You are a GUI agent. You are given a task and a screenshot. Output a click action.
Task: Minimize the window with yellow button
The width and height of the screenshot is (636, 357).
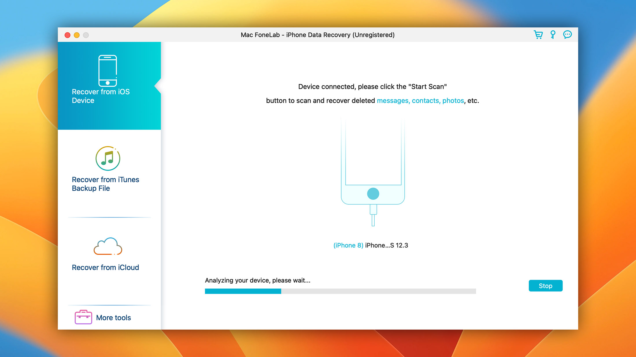point(77,35)
